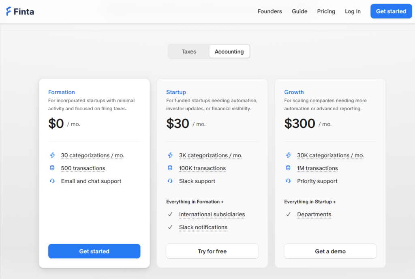
Task: Open the Guide page
Action: (x=299, y=11)
